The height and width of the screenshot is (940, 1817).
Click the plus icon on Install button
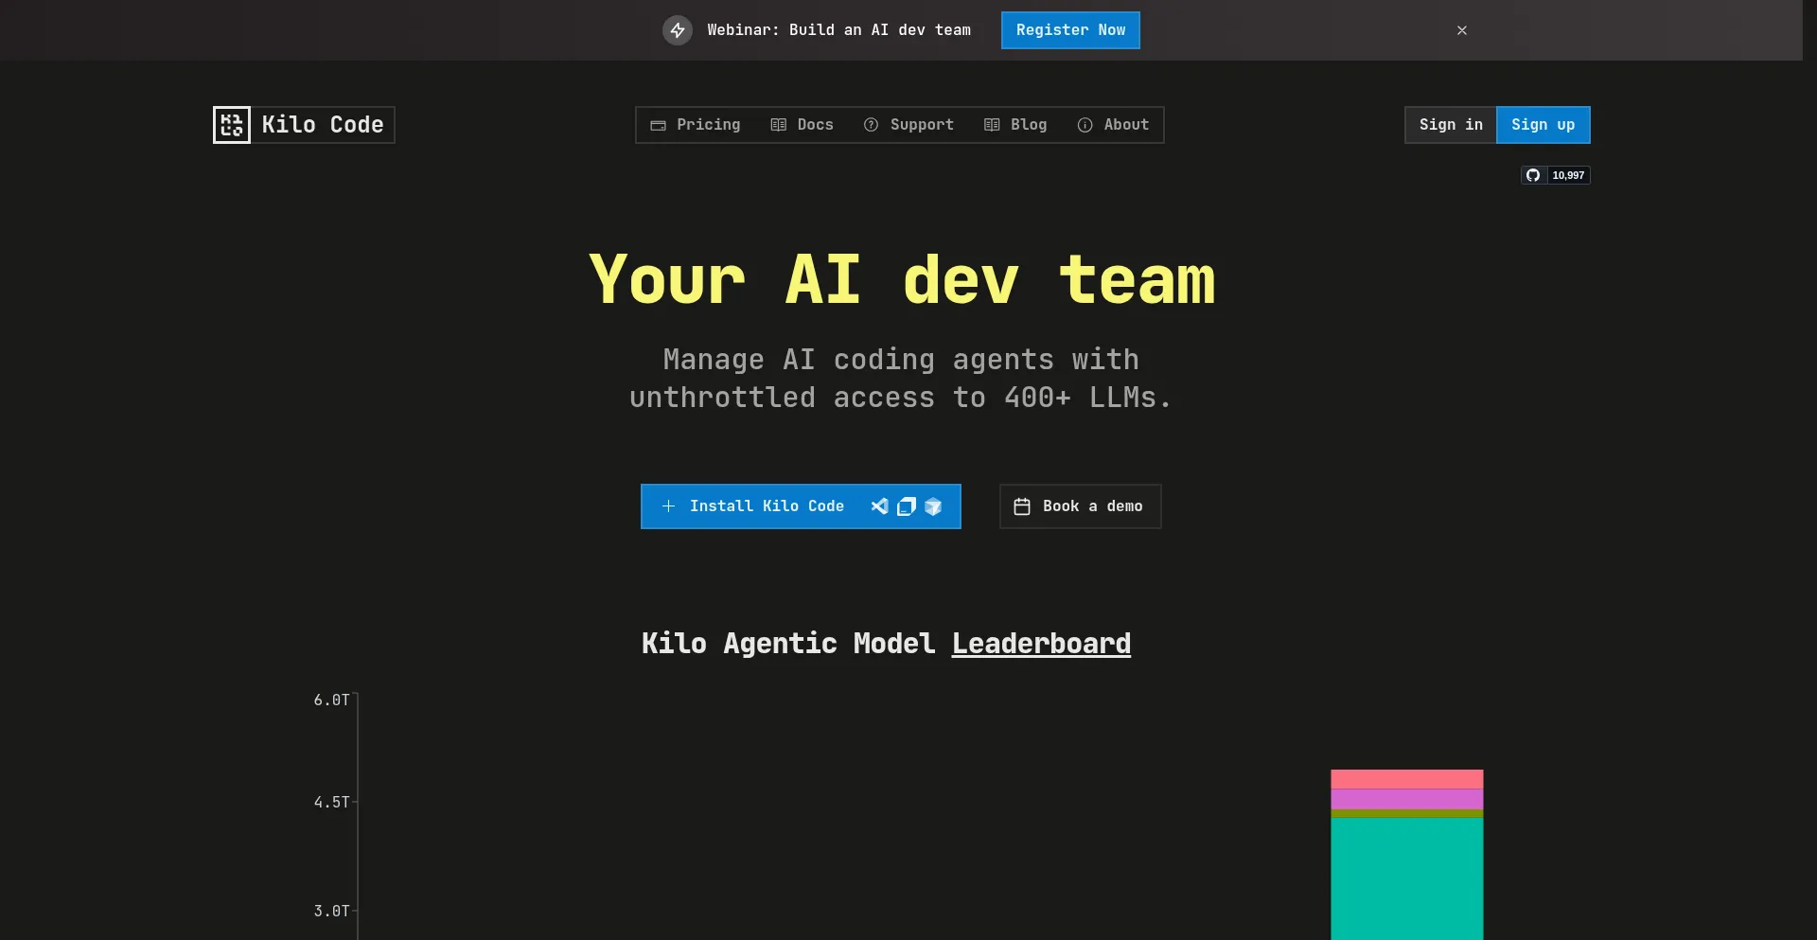point(668,506)
